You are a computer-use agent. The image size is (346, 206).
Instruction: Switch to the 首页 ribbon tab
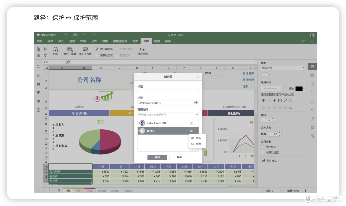pyautogui.click(x=50, y=41)
